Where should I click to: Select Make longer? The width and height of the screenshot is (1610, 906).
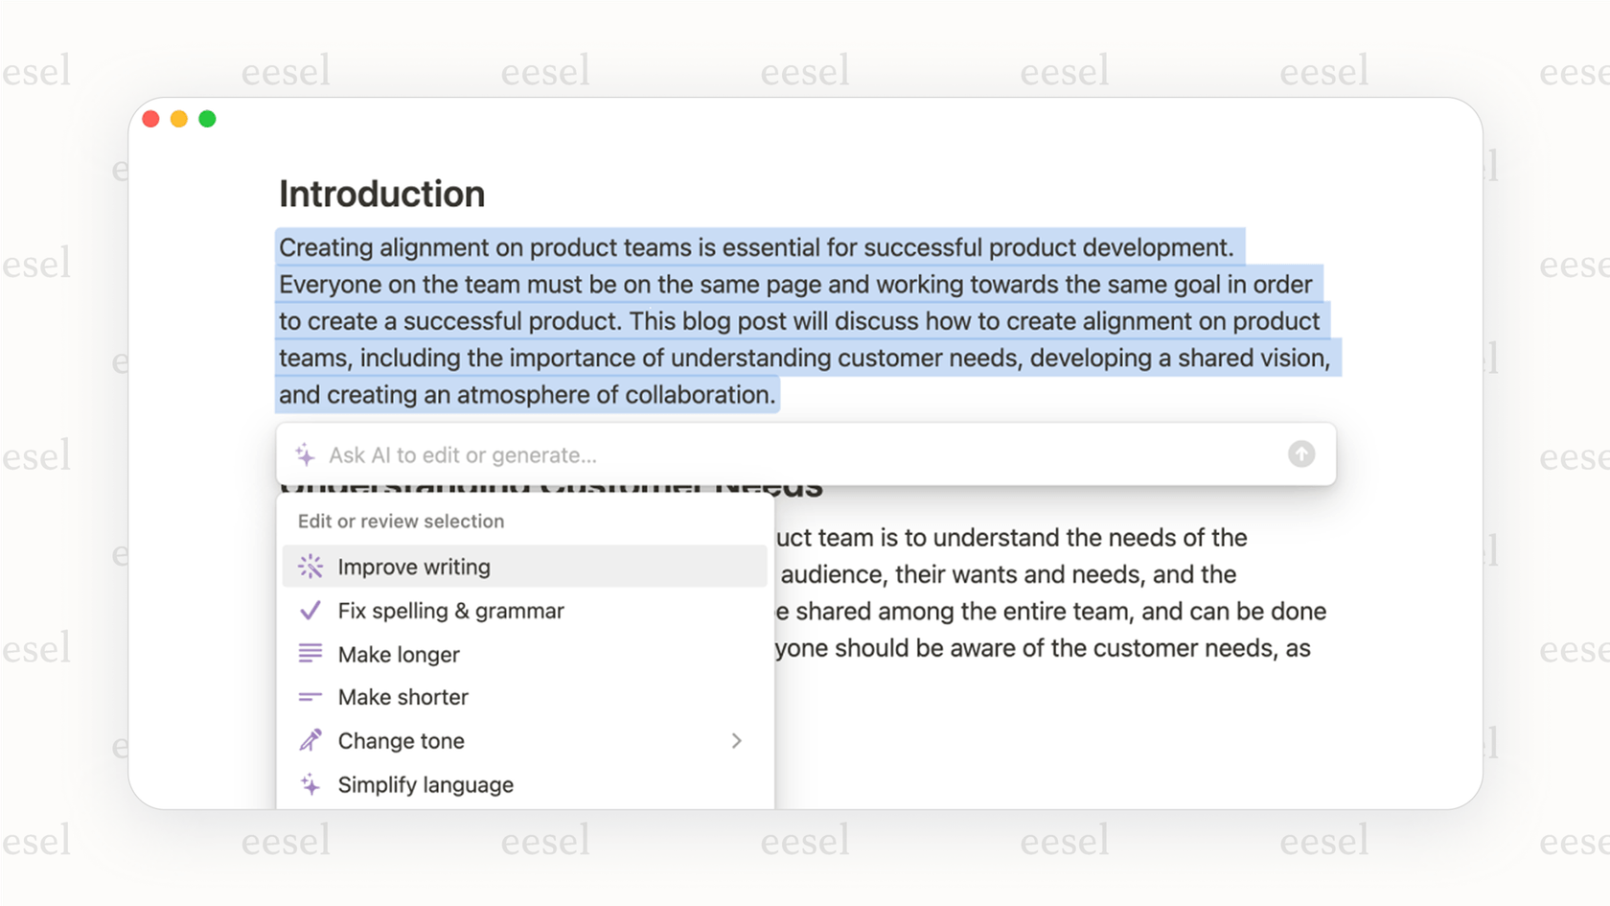399,653
